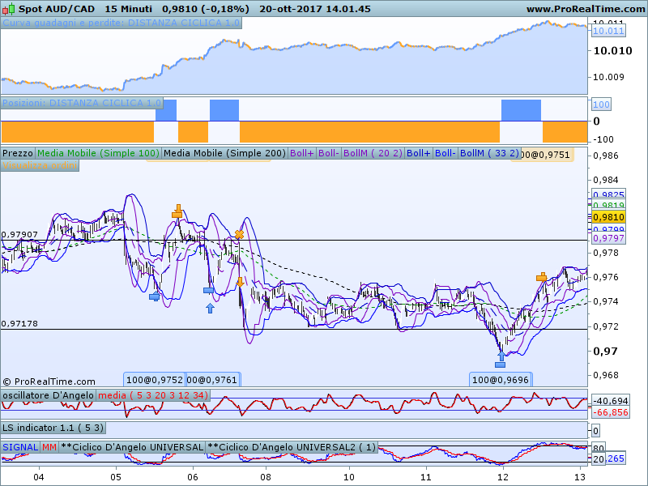Click the purple 0,9797 price tag

click(608, 238)
